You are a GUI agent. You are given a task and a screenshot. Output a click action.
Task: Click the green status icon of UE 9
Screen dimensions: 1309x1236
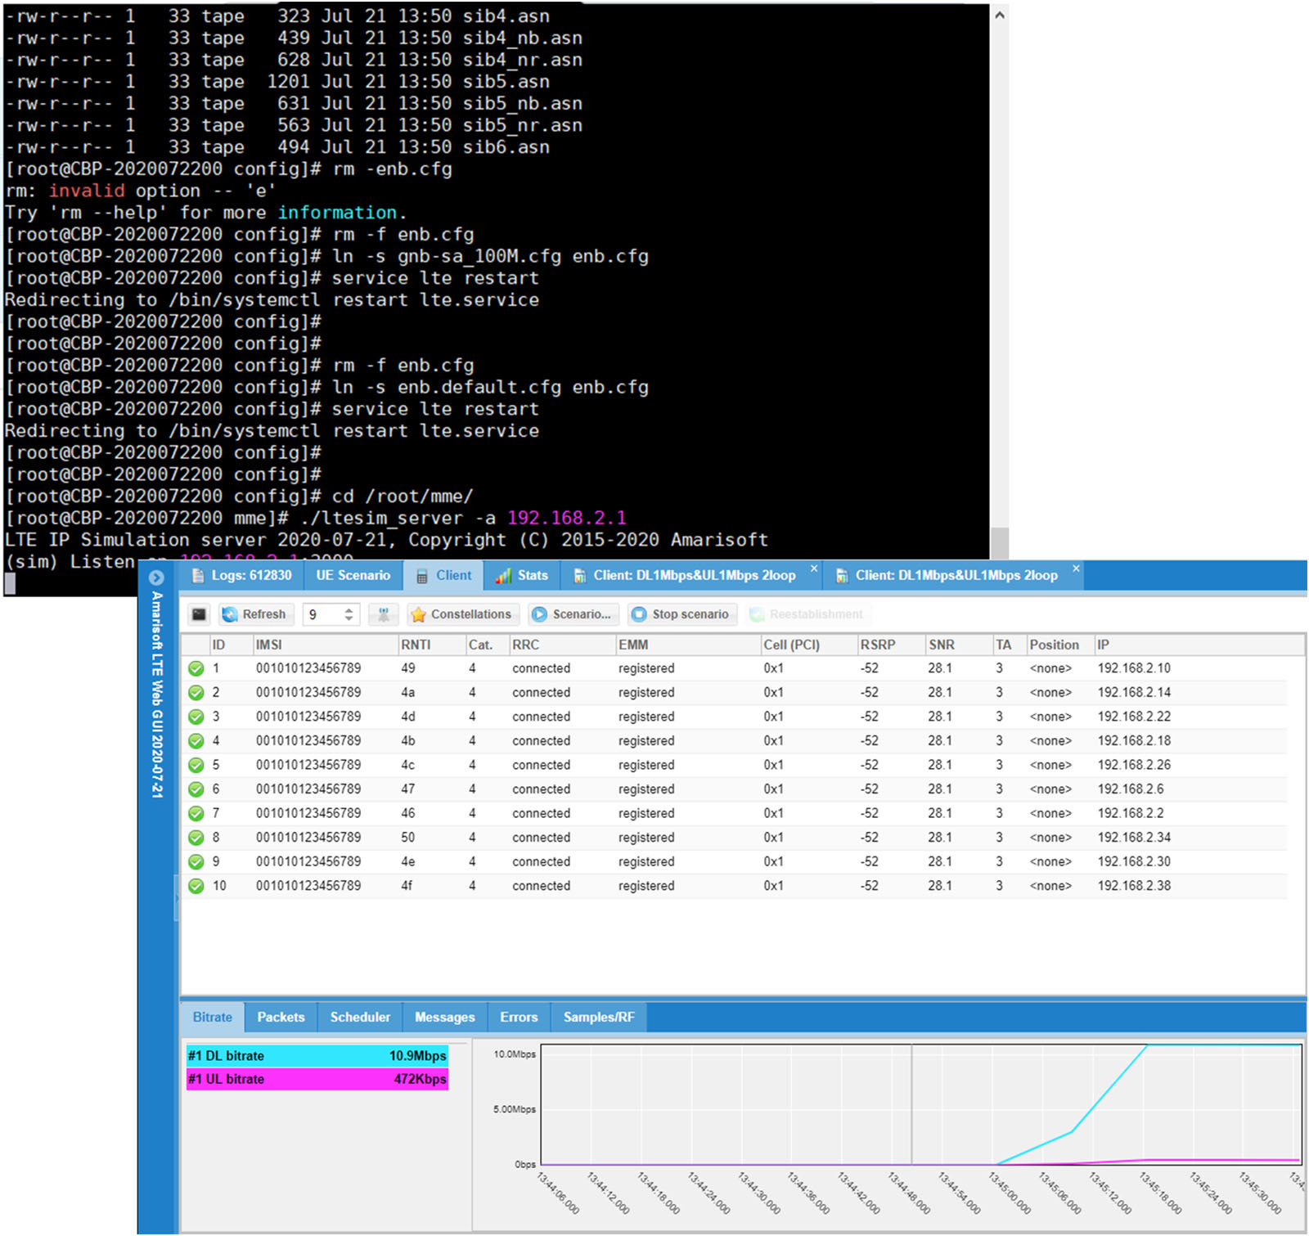coord(196,861)
